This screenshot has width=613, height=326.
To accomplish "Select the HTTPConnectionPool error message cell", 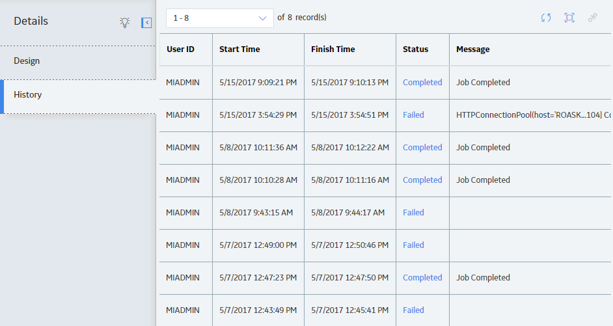I will click(x=531, y=115).
